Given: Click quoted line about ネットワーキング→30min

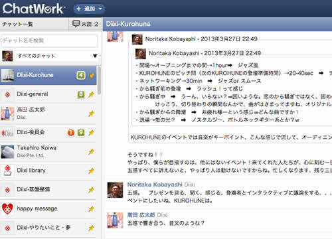Looking at the screenshot, I should tap(199, 81).
